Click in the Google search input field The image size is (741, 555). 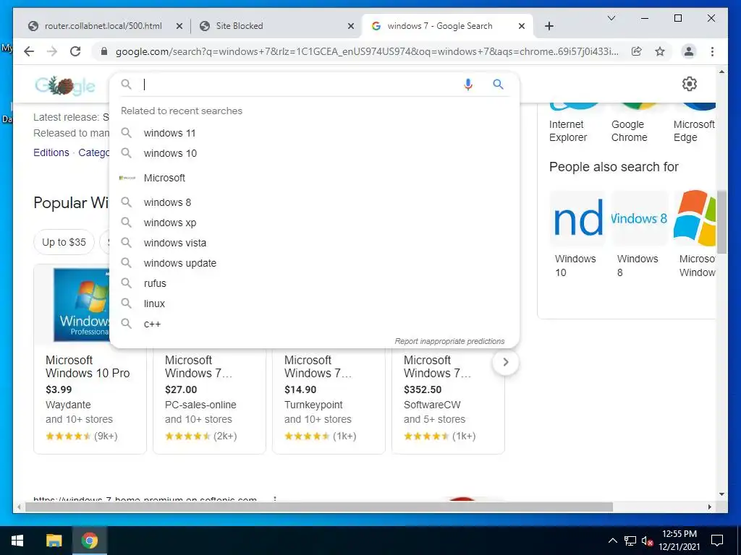300,85
